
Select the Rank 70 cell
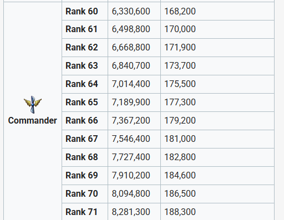85,194
